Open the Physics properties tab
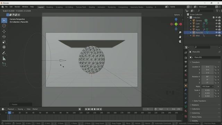This screenshot has width=222, height=125. (x=186, y=98)
